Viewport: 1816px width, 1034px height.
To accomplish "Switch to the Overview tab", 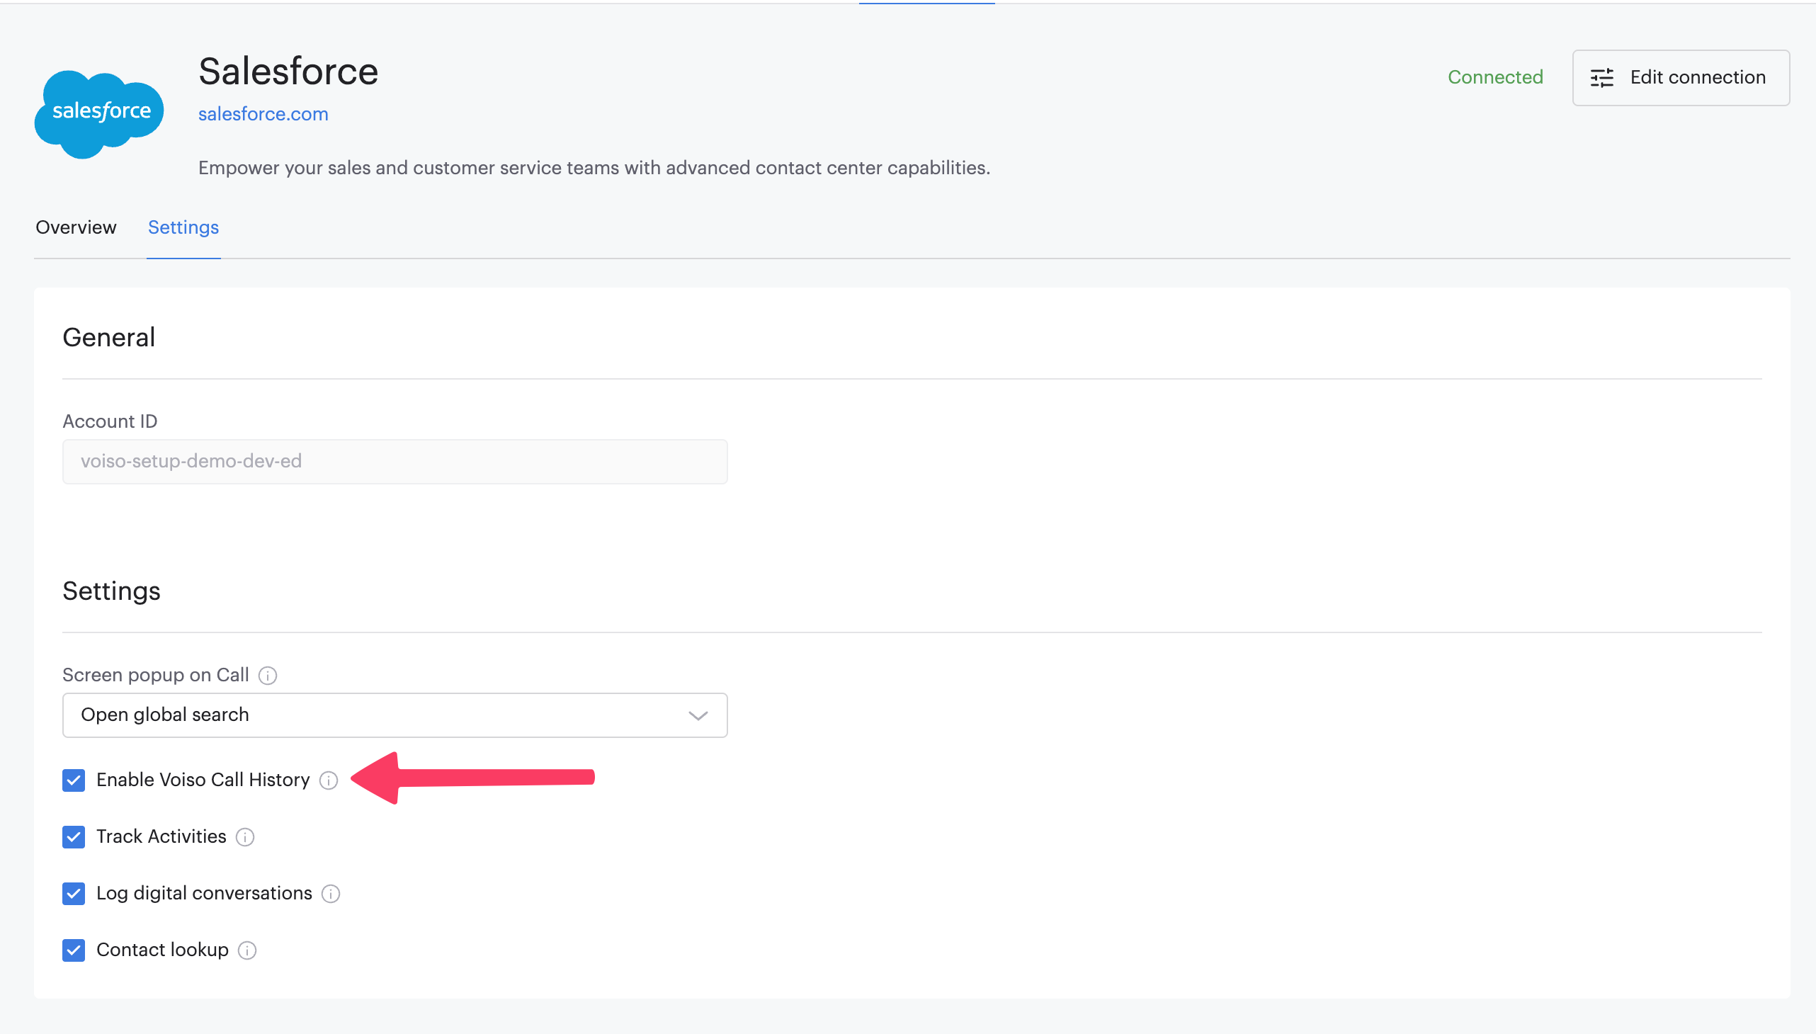I will click(x=76, y=227).
